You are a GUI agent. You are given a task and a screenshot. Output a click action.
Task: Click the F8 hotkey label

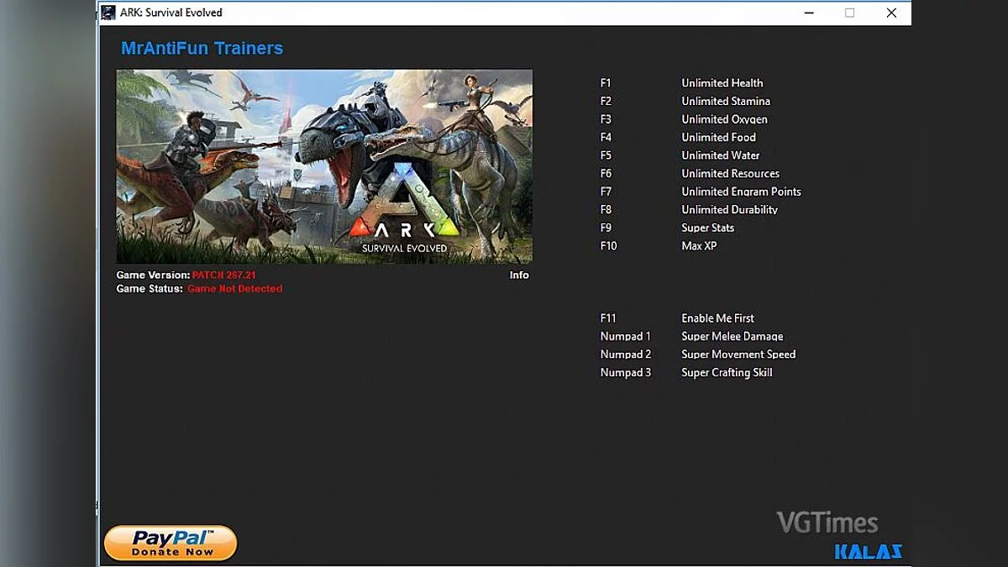coord(606,209)
